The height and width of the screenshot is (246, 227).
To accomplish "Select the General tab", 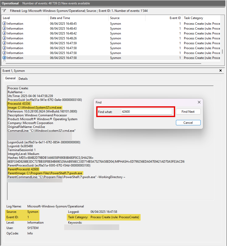I will point(10,78).
